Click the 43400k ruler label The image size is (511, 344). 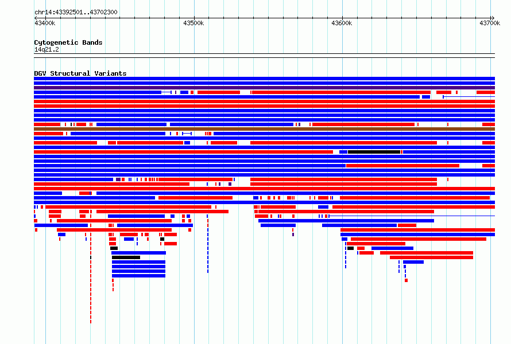tap(45, 23)
